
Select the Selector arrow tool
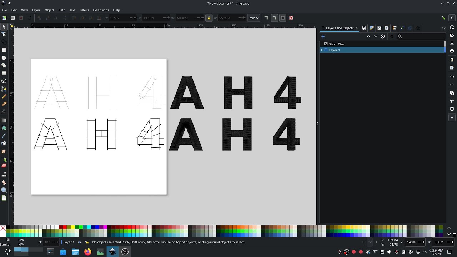pyautogui.click(x=4, y=27)
